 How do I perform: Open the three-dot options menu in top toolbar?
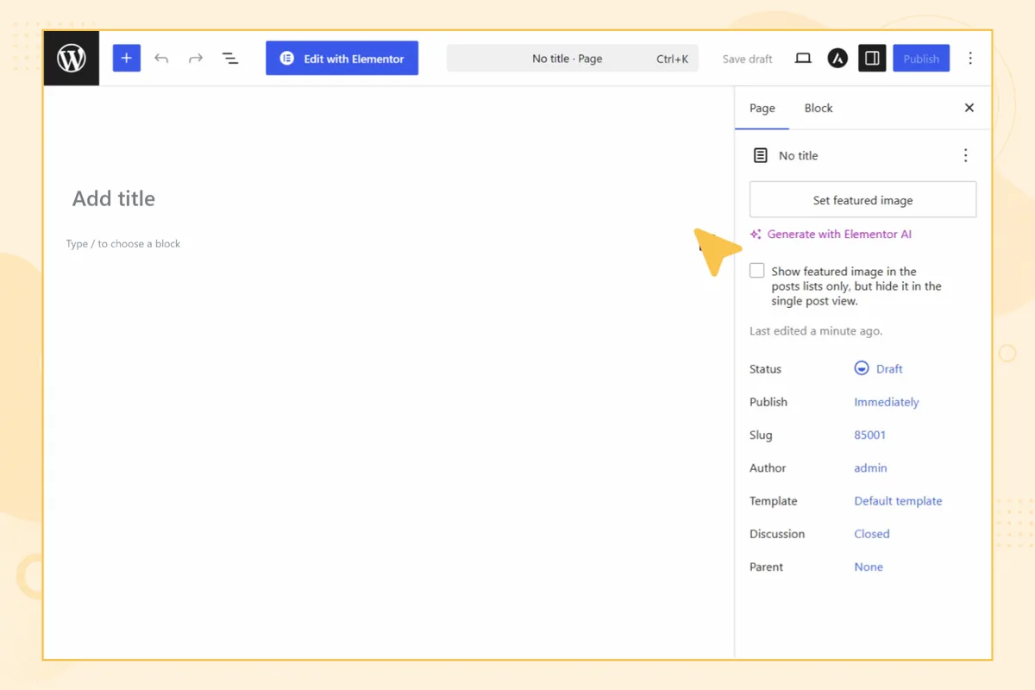(970, 59)
